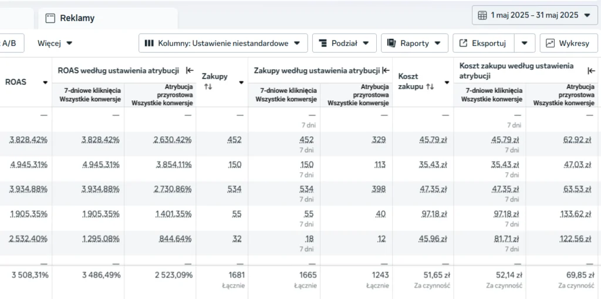Open export options arrow next to Eksportuj
Image resolution: width=601 pixels, height=299 pixels.
525,43
